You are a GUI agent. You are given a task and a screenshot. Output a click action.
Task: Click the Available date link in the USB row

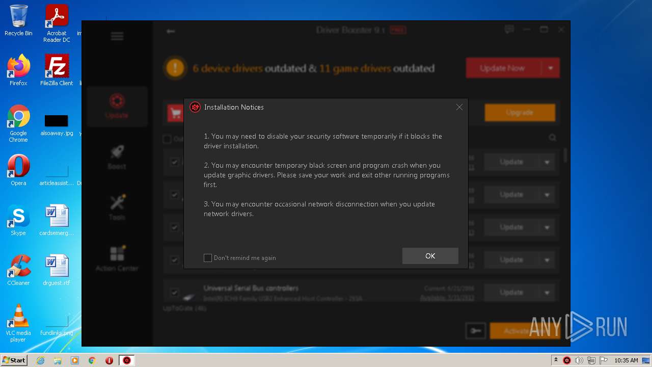pos(447,298)
